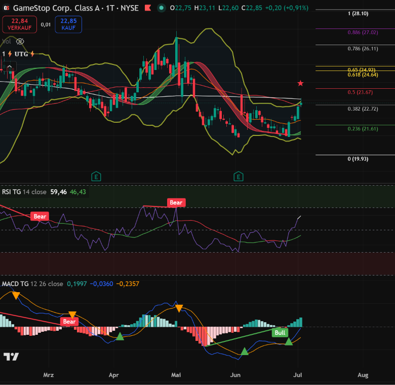Viewport: 395px width, 385px height.
Task: Click orange down triangle above MACD Bear label
Action: pyautogui.click(x=72, y=315)
